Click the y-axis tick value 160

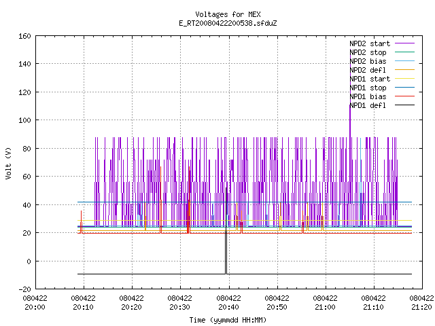(24, 36)
